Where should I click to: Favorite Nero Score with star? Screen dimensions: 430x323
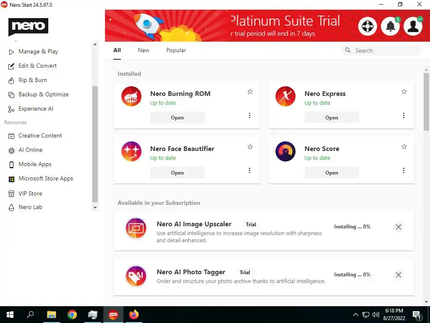point(404,147)
